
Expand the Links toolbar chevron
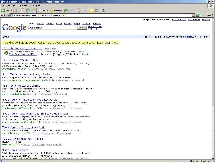point(213,15)
